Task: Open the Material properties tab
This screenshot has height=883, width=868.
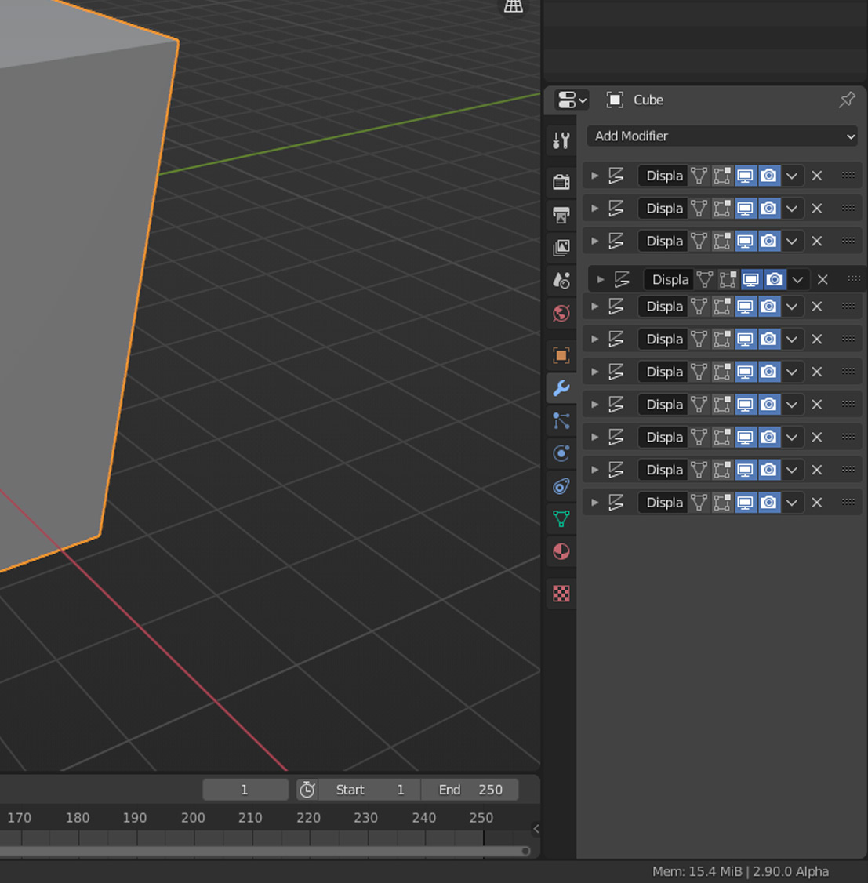Action: click(561, 551)
